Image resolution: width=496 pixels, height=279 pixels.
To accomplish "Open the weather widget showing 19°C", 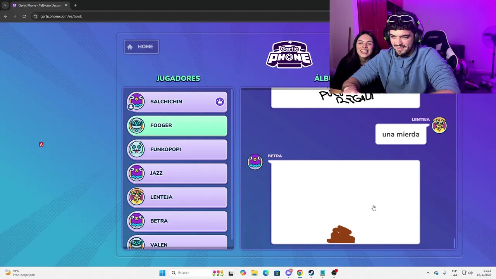I will (x=19, y=273).
